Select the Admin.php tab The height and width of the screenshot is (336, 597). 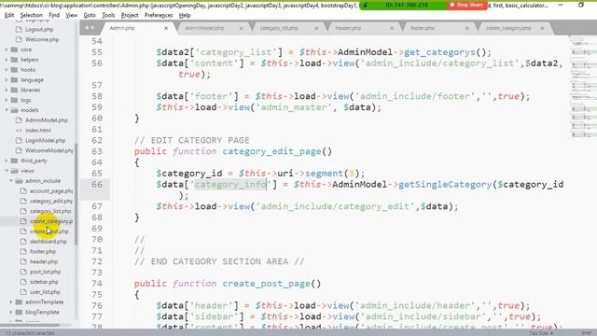tap(122, 28)
